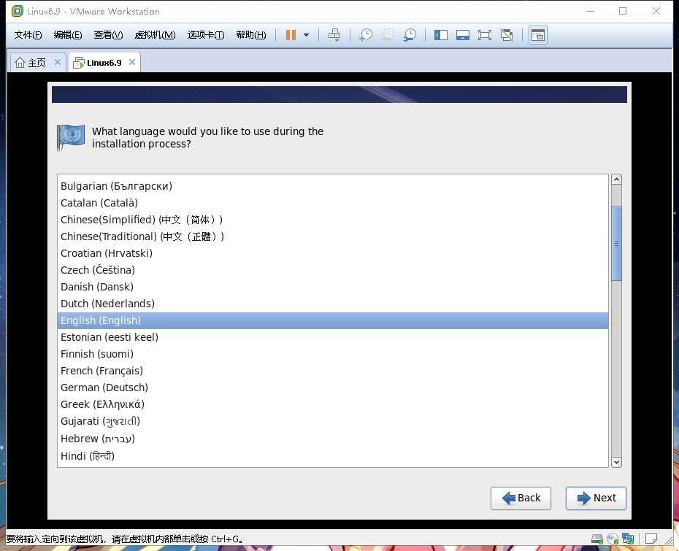Open the 编辑(E) menu

(x=68, y=35)
